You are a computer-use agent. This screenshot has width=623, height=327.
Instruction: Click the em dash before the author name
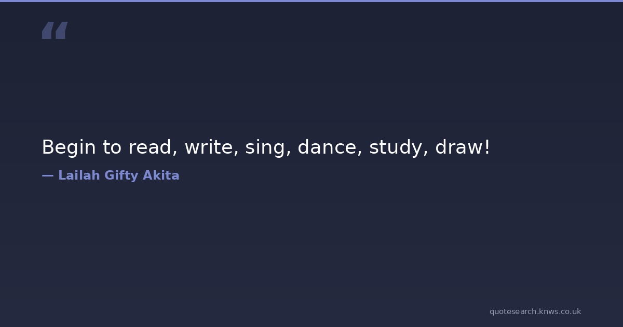coord(48,175)
